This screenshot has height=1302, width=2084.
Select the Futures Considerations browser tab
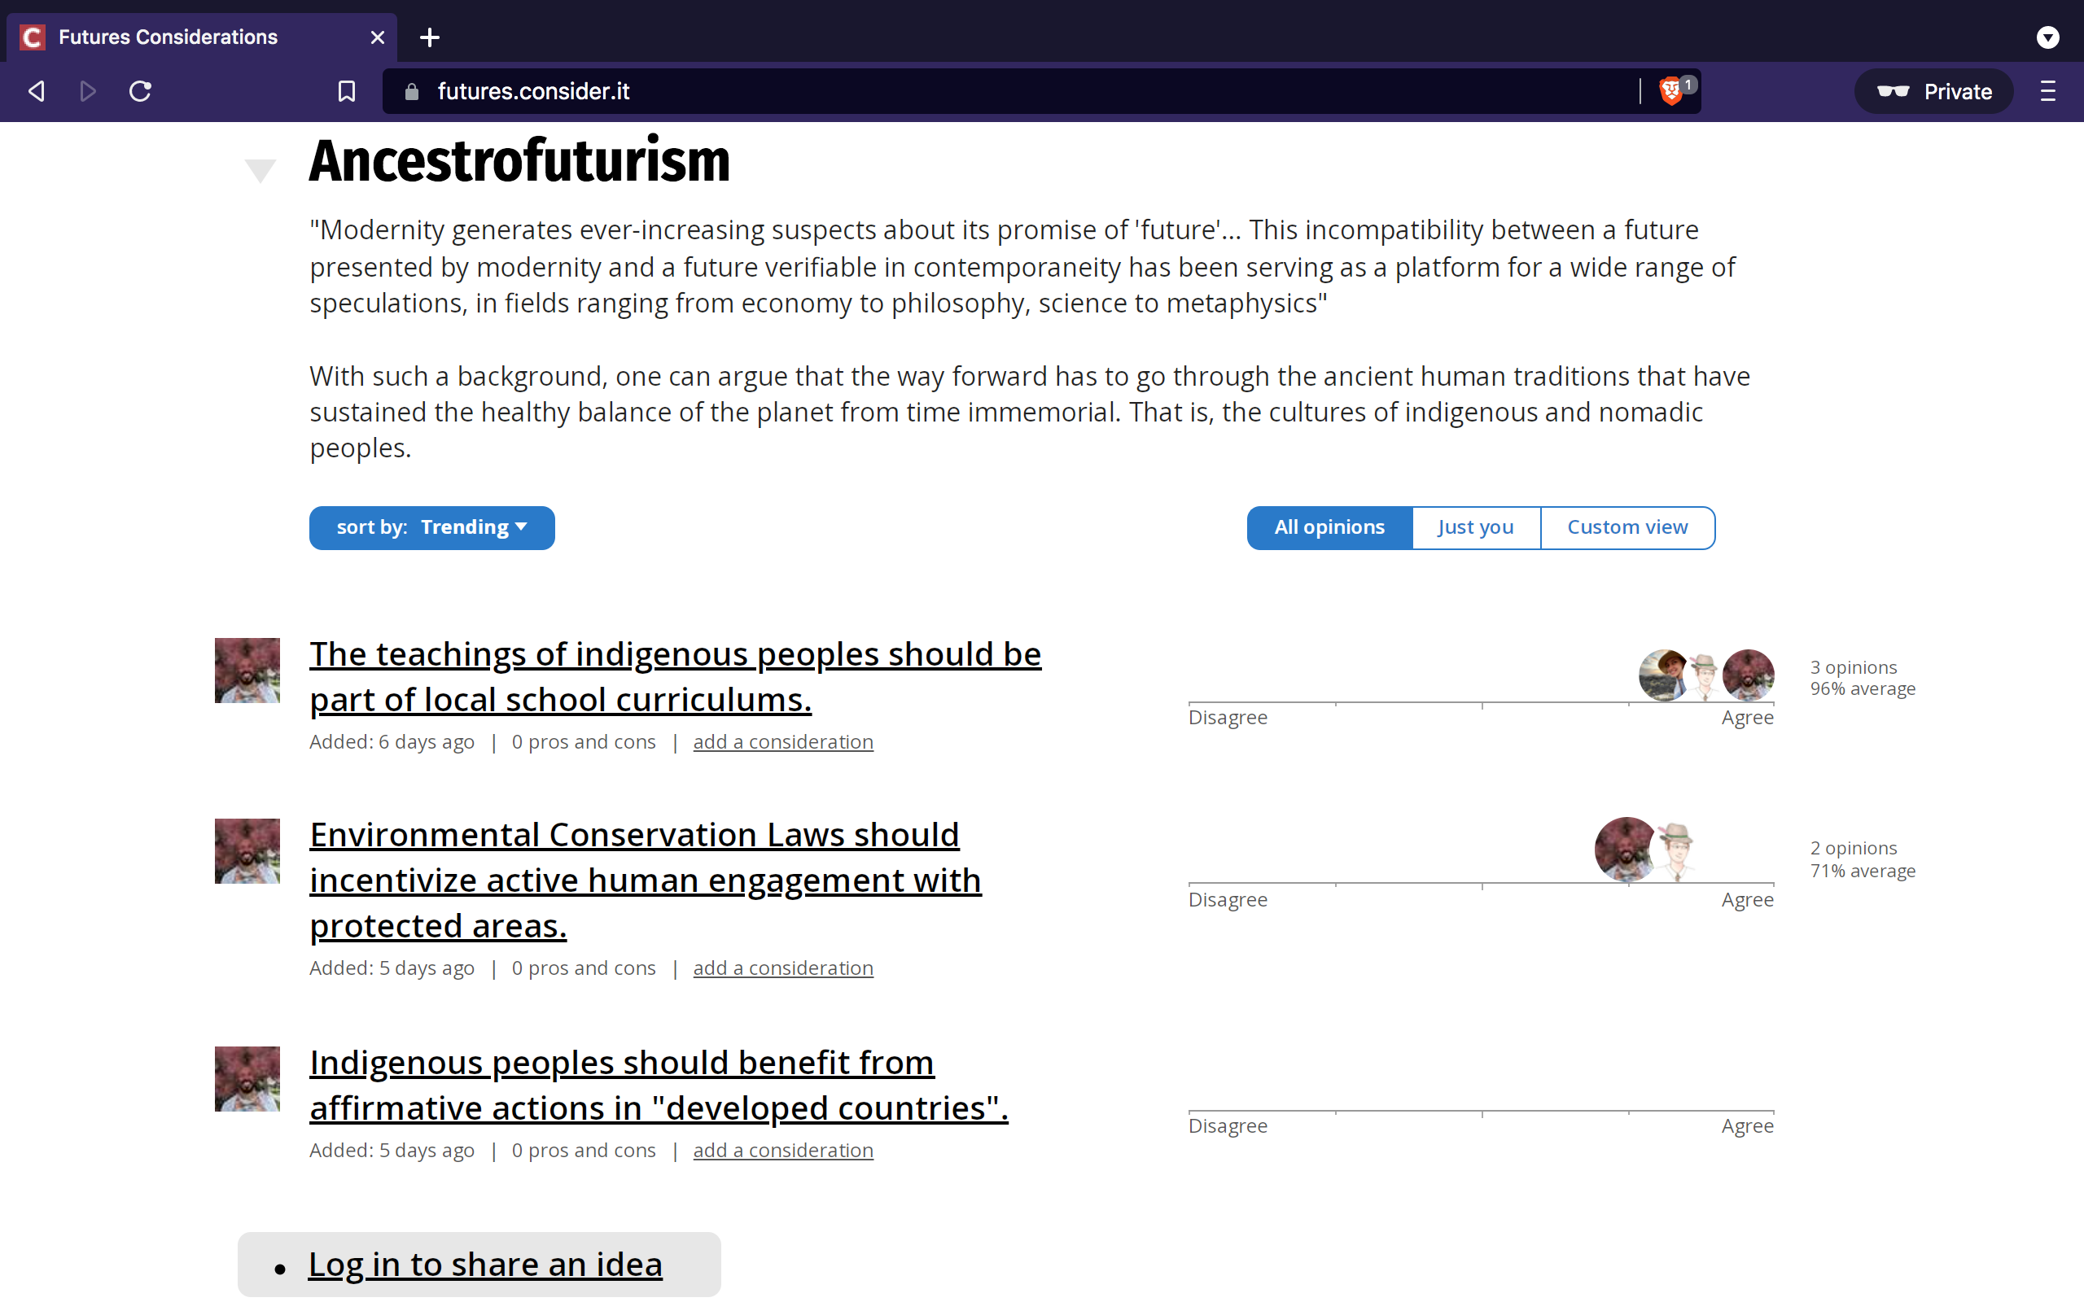tap(168, 37)
